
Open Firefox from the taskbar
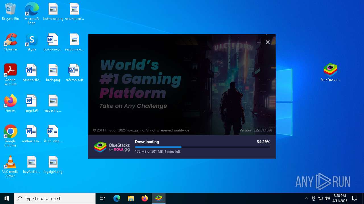point(145,198)
